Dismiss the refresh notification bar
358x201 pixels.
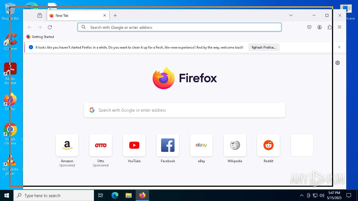(339, 47)
